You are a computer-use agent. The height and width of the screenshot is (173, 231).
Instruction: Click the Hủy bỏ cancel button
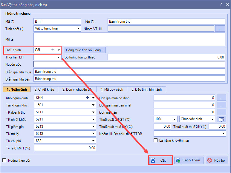click(217, 160)
